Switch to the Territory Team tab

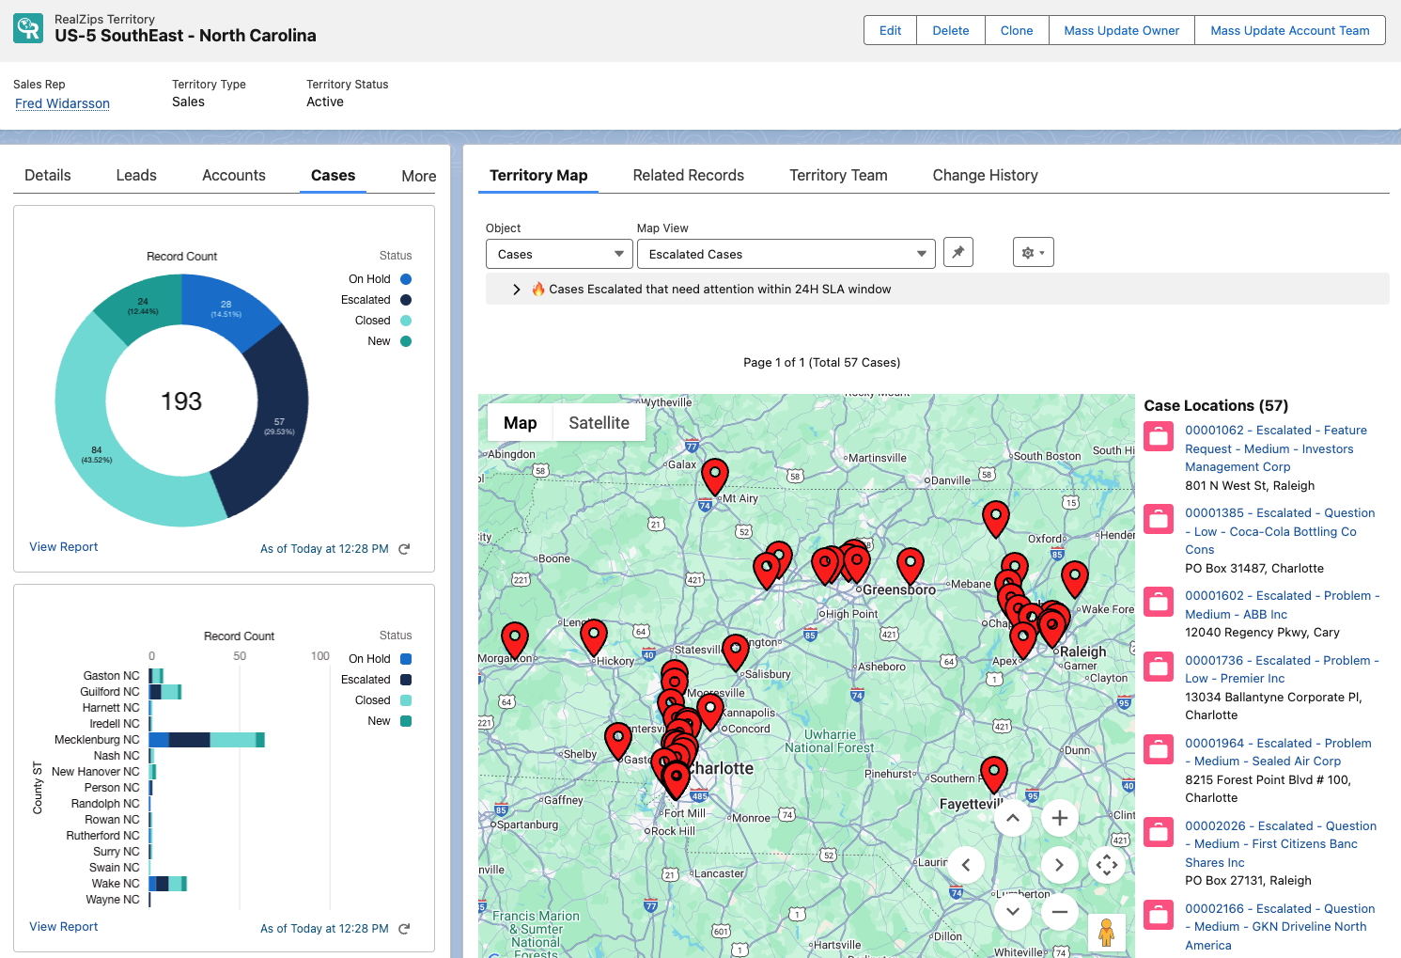838,175
